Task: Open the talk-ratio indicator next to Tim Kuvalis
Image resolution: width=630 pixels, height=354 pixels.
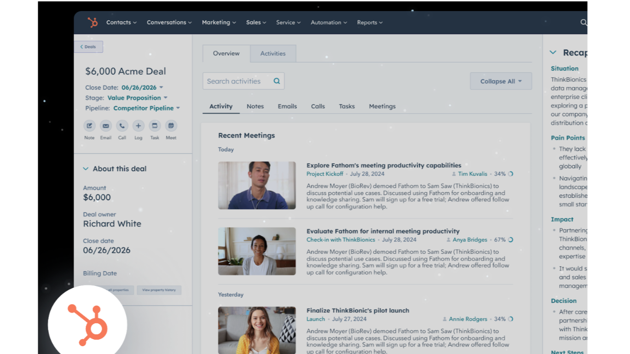Action: (x=509, y=174)
